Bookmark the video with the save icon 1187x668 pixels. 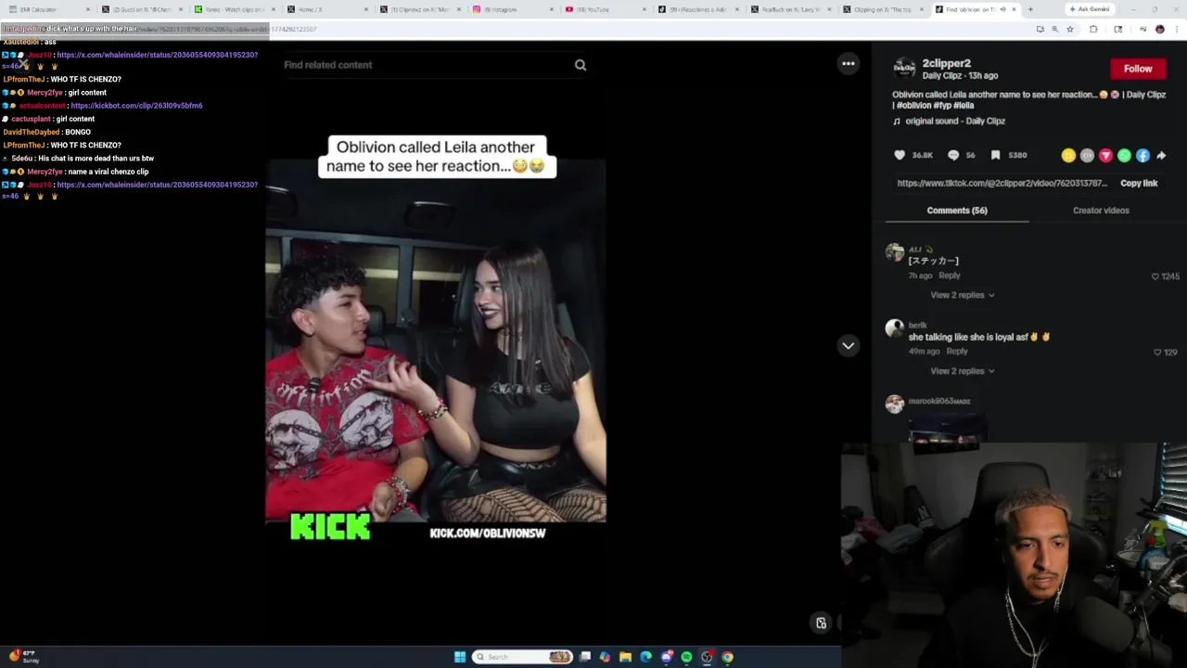click(995, 156)
